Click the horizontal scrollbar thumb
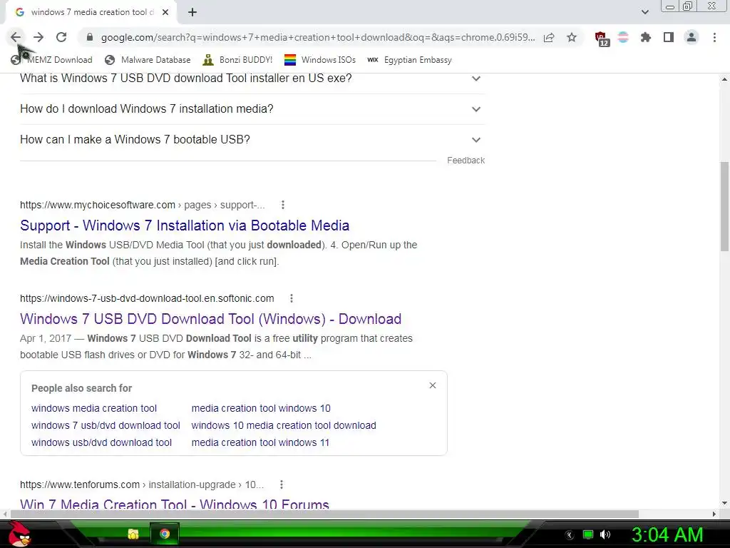730x548 pixels. 324,514
